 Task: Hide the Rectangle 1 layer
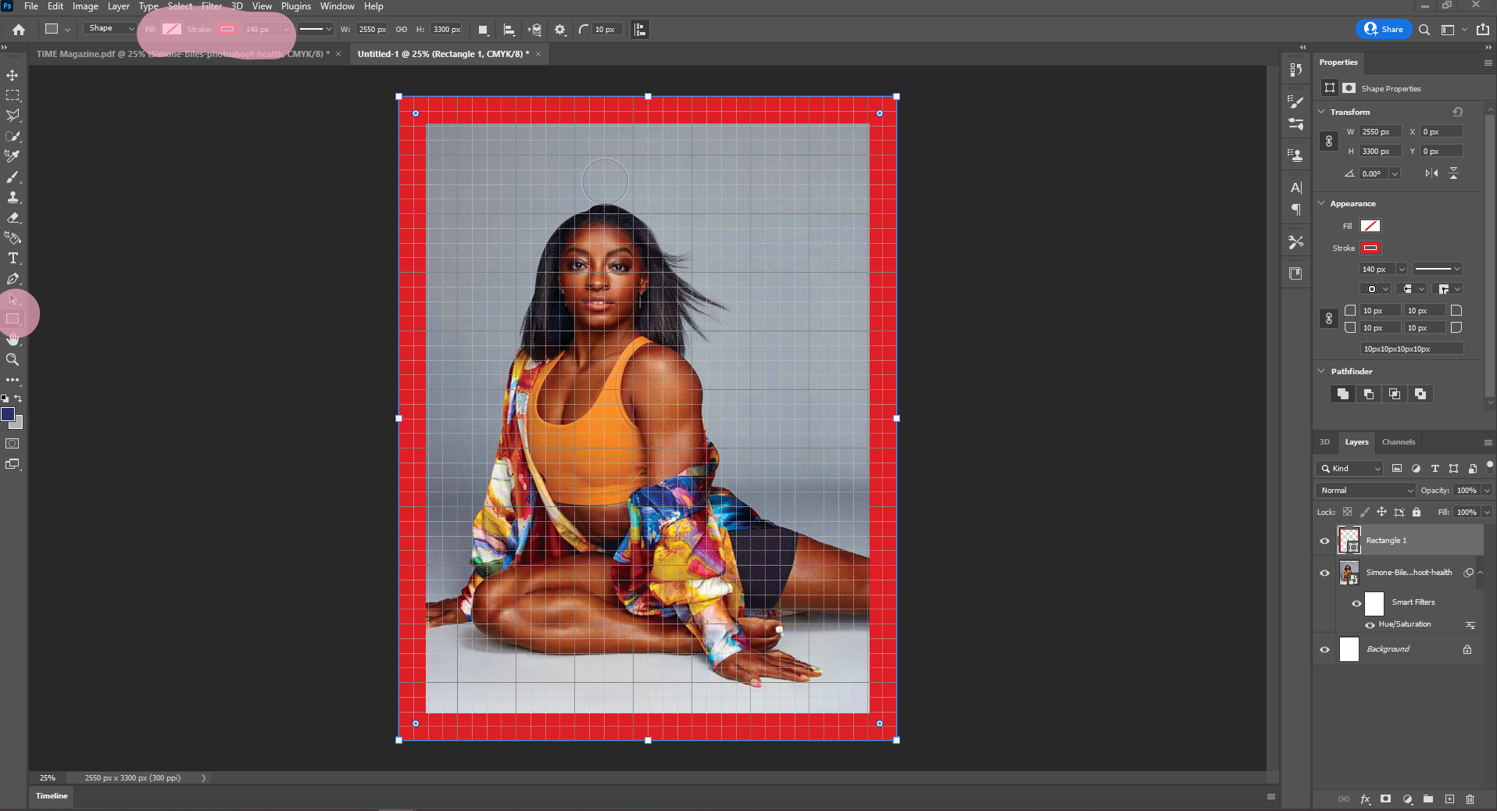click(1324, 541)
